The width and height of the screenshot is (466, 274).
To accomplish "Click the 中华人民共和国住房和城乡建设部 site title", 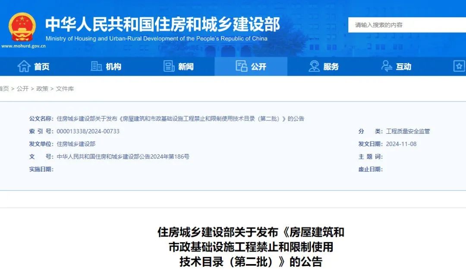I will pyautogui.click(x=163, y=24).
